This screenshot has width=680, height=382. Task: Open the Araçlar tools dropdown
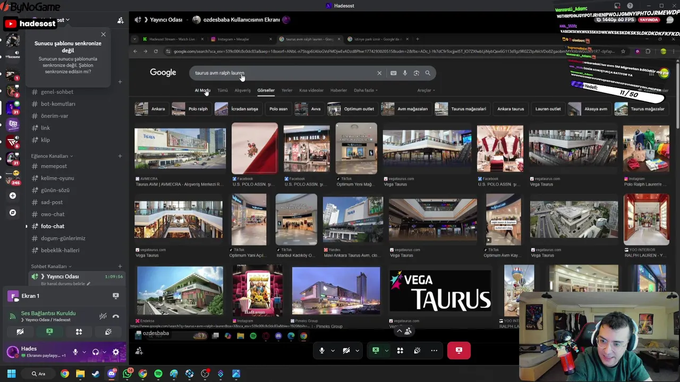(x=426, y=90)
